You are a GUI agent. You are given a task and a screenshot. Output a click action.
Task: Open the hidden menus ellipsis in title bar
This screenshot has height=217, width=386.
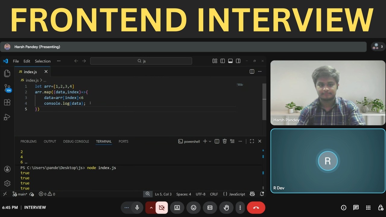coord(59,61)
